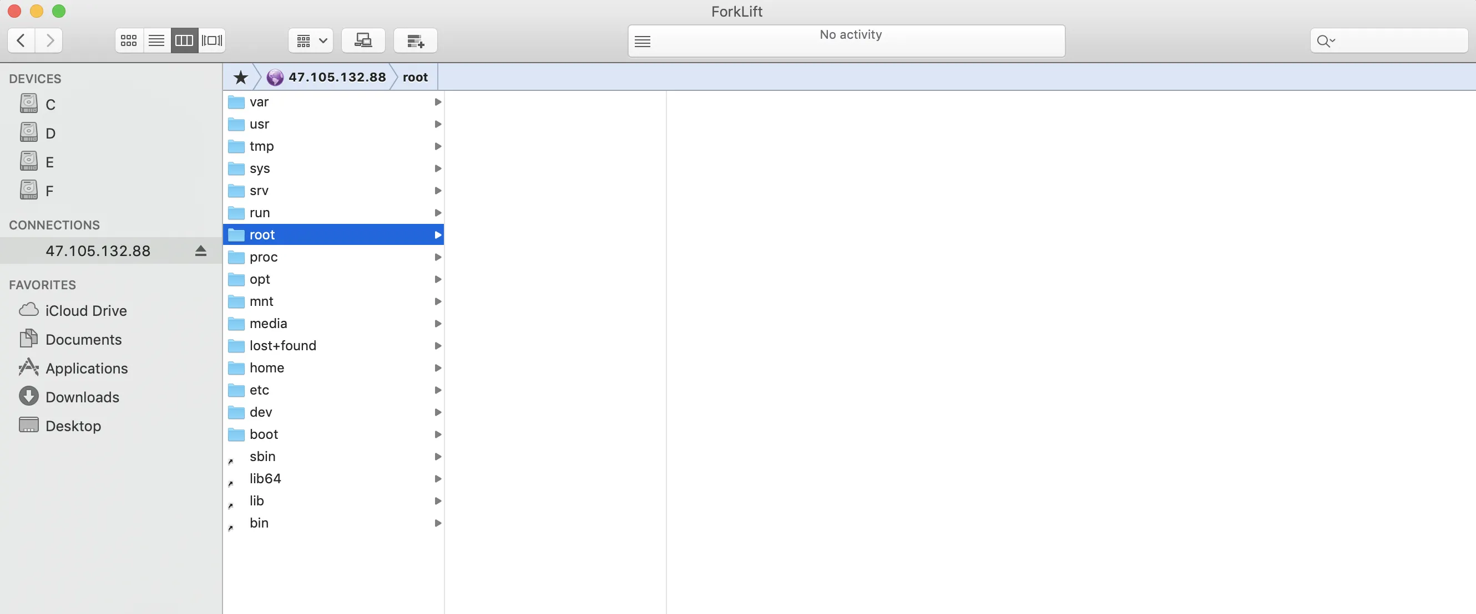This screenshot has height=614, width=1476.
Task: Go back with the left arrow button
Action: pos(21,40)
